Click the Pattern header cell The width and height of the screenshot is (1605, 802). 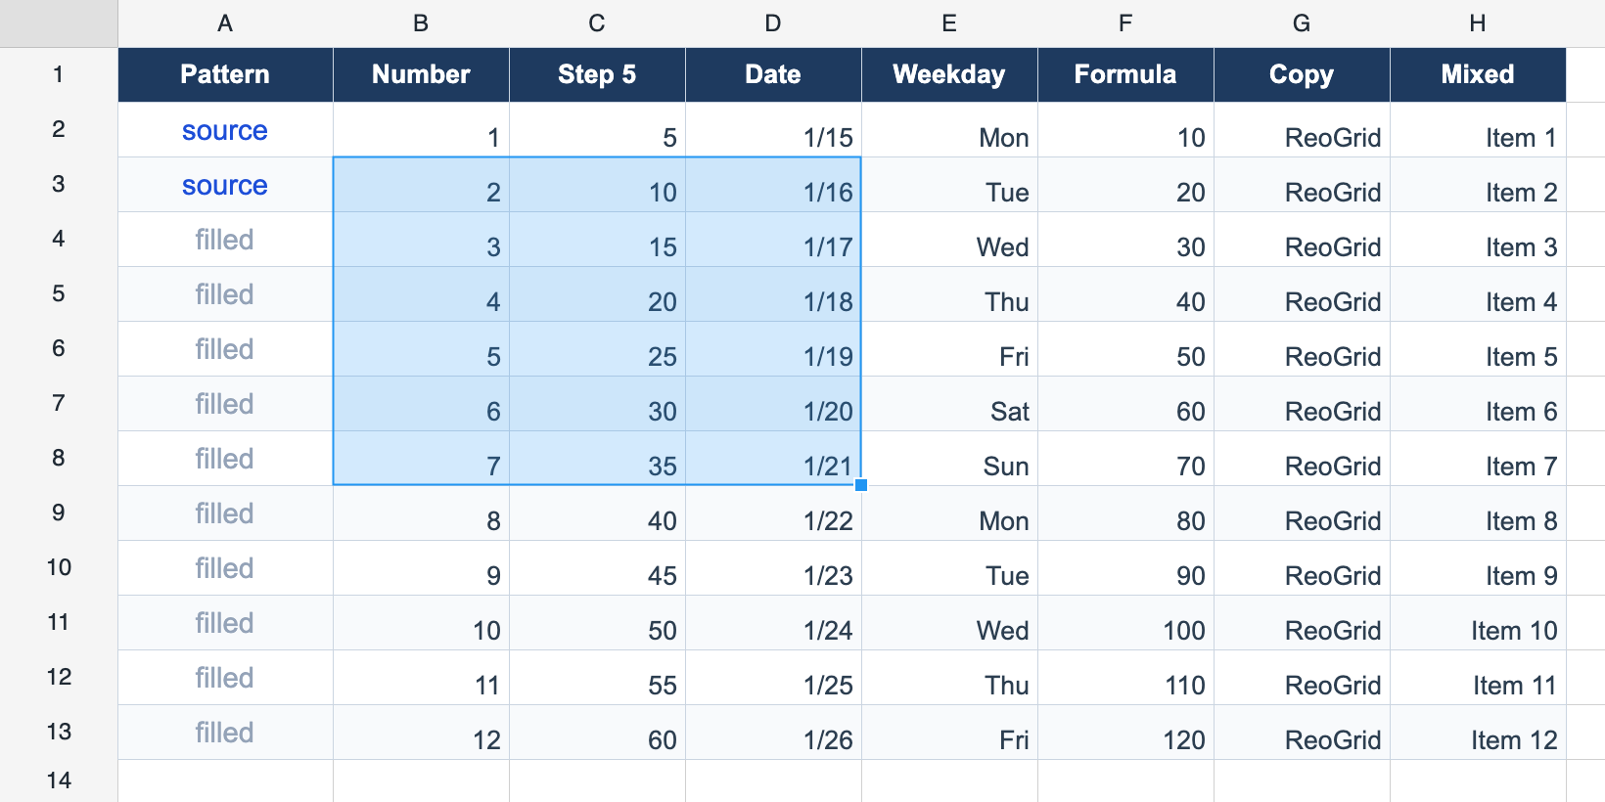[x=225, y=74]
